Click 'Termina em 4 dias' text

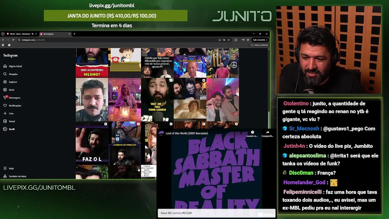point(112,26)
